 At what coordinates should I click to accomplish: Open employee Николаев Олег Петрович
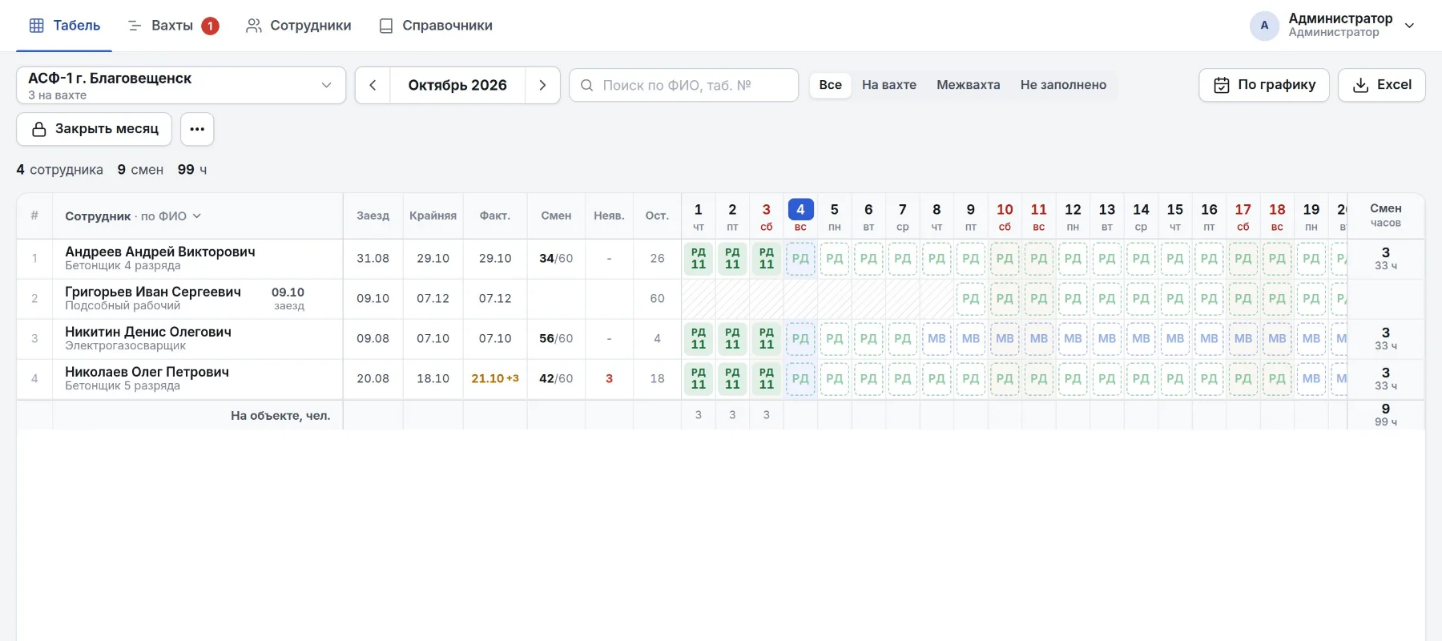[147, 372]
